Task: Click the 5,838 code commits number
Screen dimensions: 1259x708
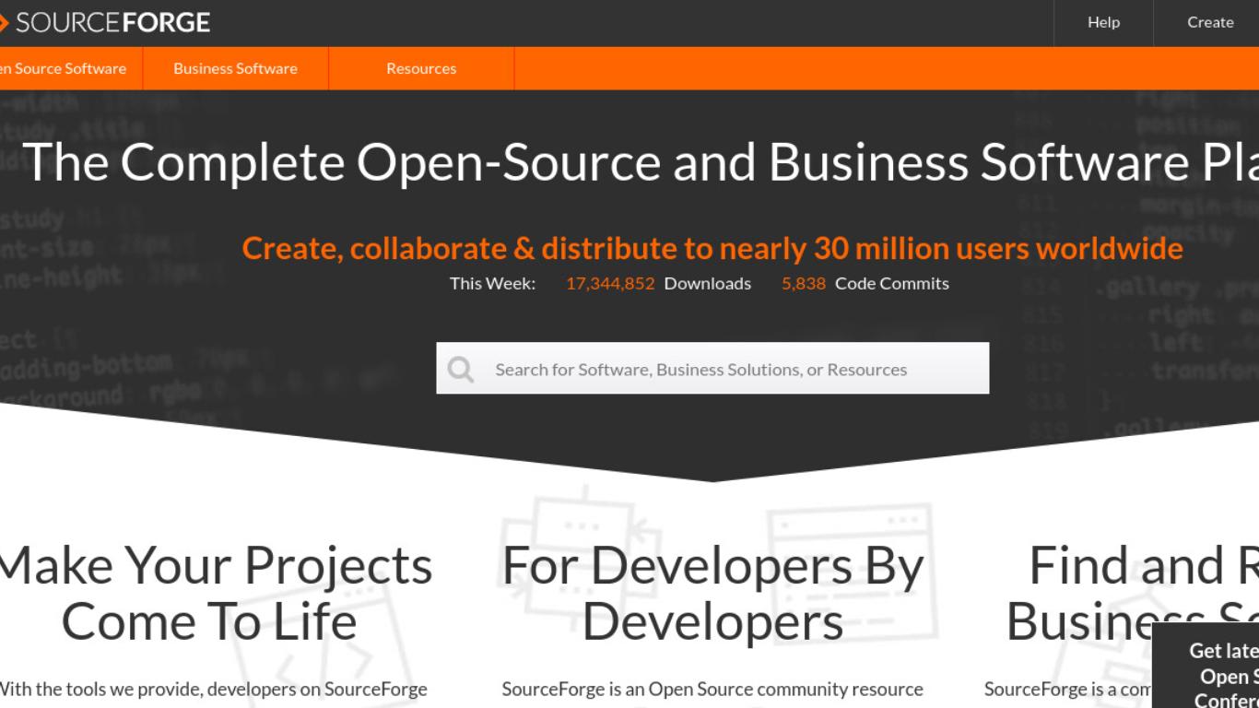Action: pyautogui.click(x=804, y=283)
